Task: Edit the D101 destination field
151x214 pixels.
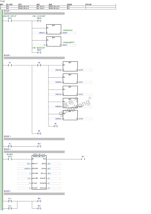Action: (86, 82)
